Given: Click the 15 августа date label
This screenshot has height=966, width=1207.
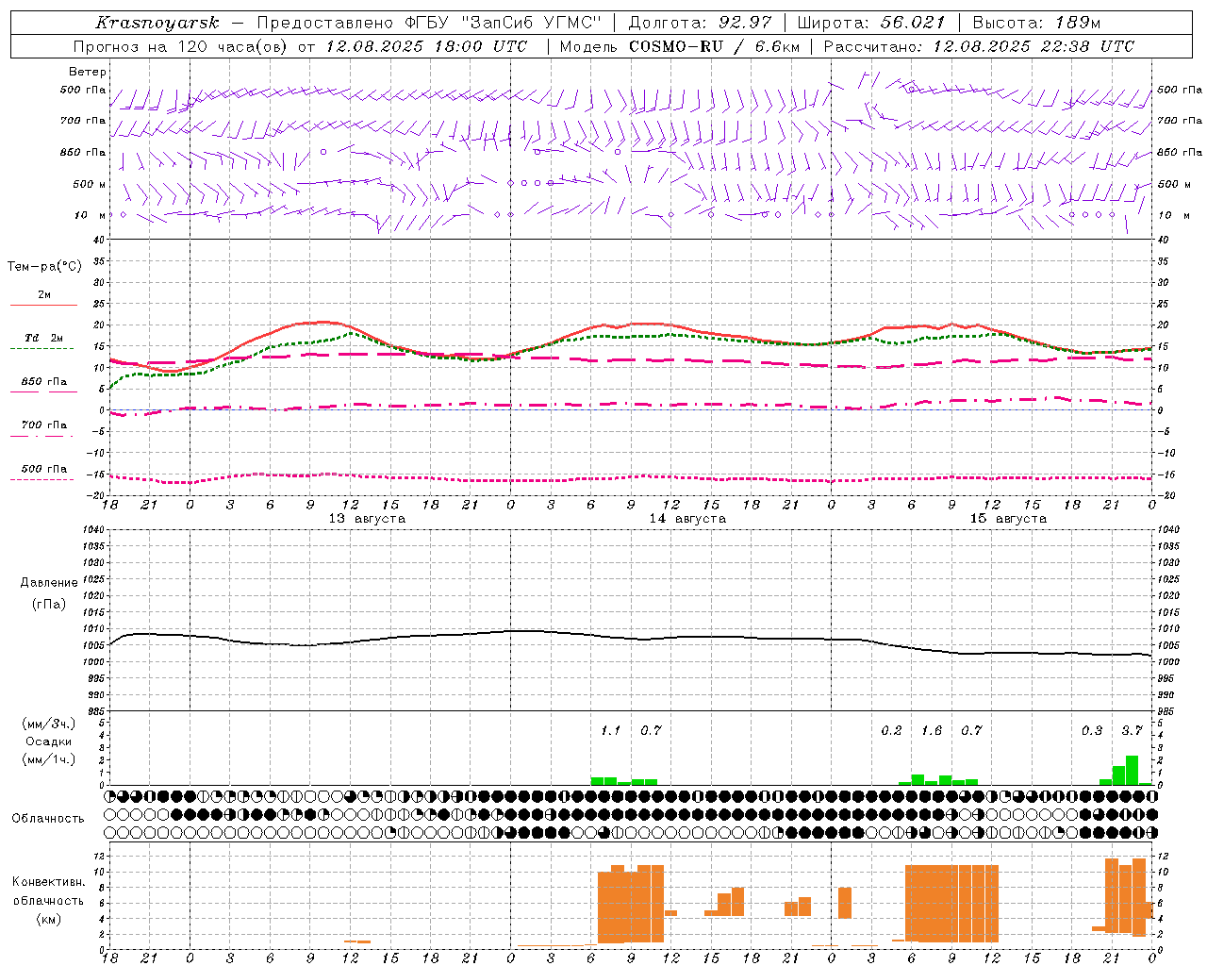Looking at the screenshot, I should coord(1008,519).
